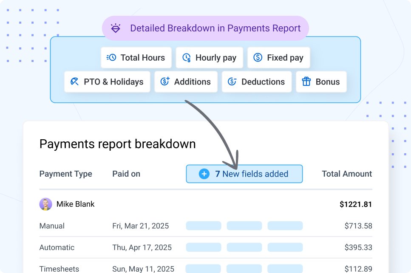This screenshot has width=411, height=273.
Task: Click the Thu, Apr 17, 2025 date
Action: point(142,248)
